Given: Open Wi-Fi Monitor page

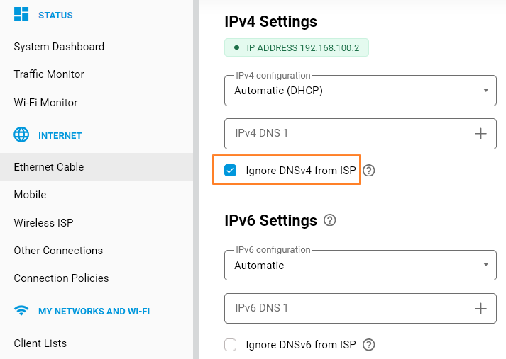Looking at the screenshot, I should [45, 103].
